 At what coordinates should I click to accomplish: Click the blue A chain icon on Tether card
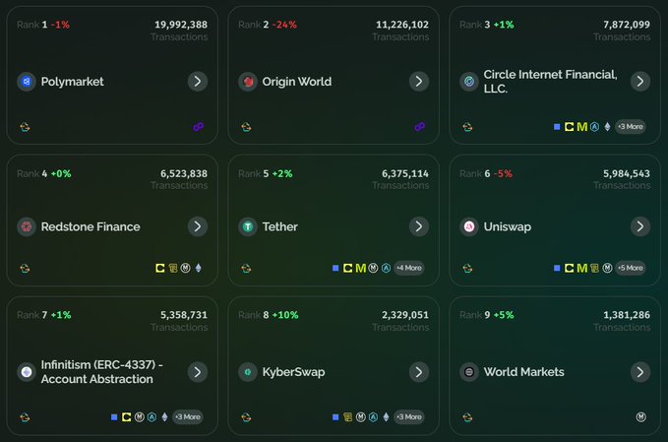click(x=386, y=268)
